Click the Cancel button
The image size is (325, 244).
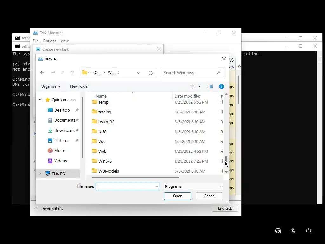click(x=209, y=196)
